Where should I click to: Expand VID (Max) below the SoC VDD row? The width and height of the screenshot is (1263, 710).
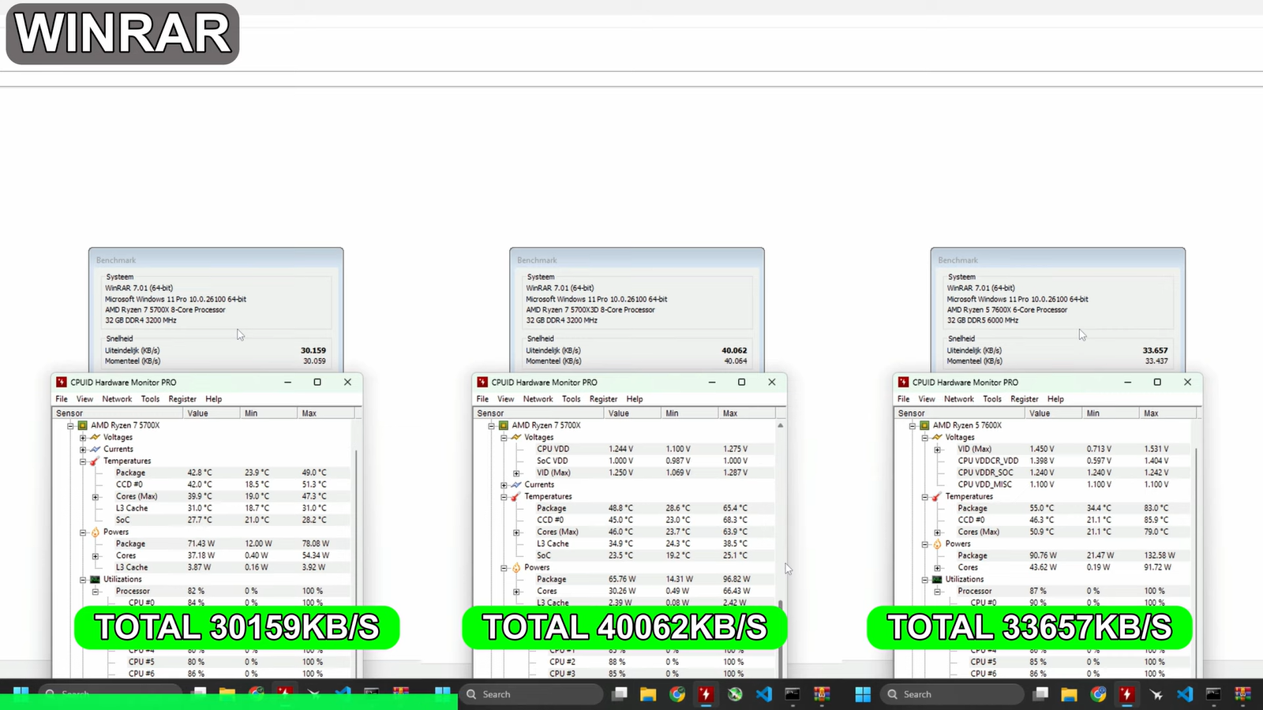[517, 473]
